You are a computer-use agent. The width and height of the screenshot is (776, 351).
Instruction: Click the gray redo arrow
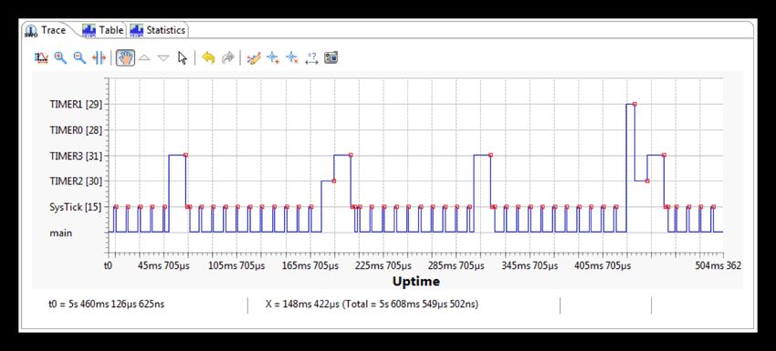227,57
